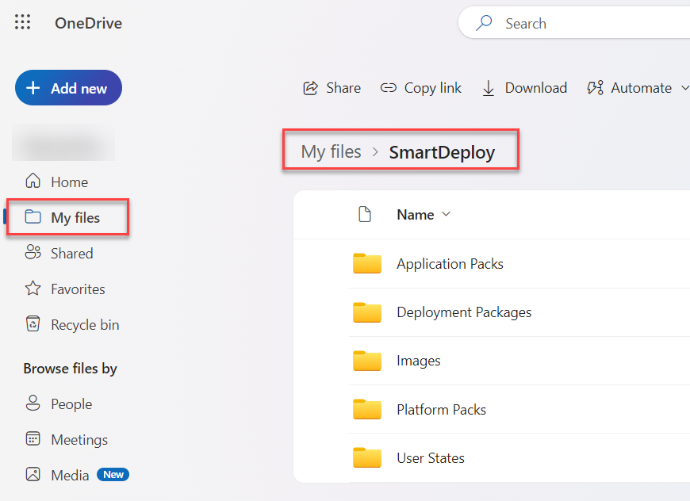Click the People person icon
Screen dimensions: 690x501
[x=33, y=403]
